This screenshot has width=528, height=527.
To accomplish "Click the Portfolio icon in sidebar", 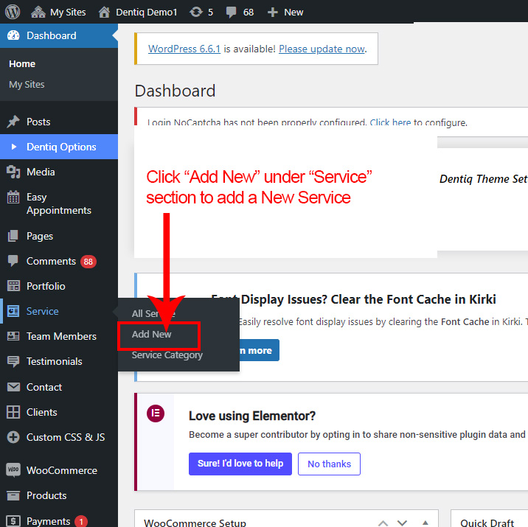I will coord(13,286).
